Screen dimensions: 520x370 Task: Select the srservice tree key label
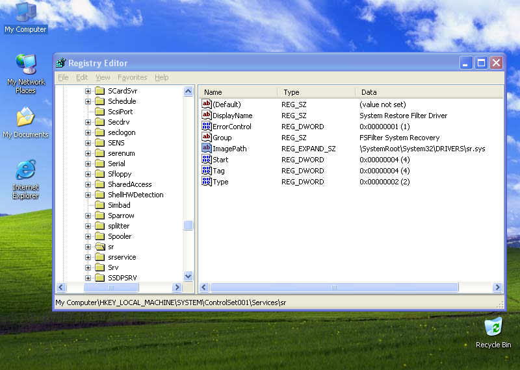(x=122, y=257)
